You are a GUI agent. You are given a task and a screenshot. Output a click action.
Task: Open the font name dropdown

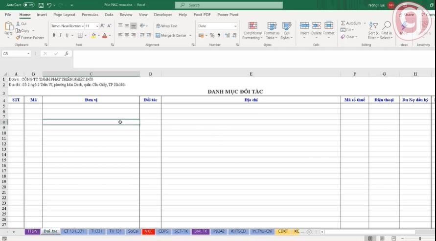(x=83, y=26)
